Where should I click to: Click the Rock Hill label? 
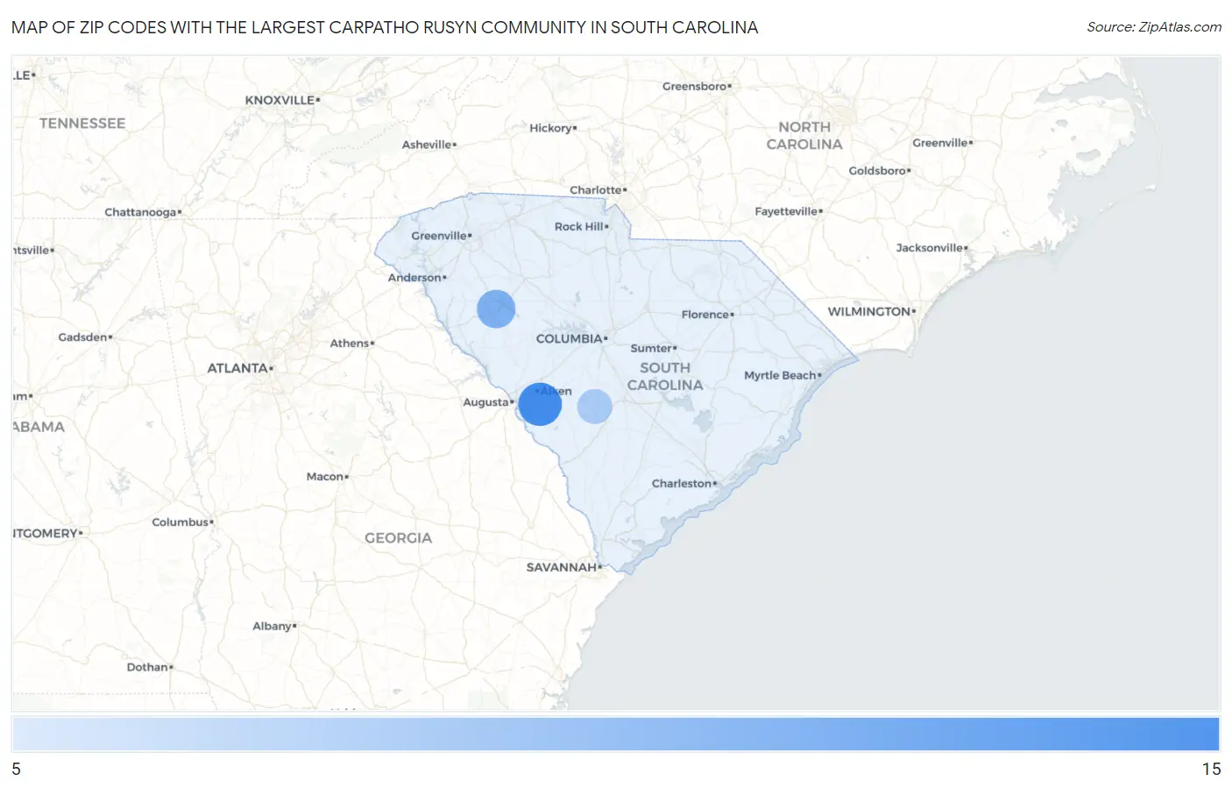tap(579, 226)
